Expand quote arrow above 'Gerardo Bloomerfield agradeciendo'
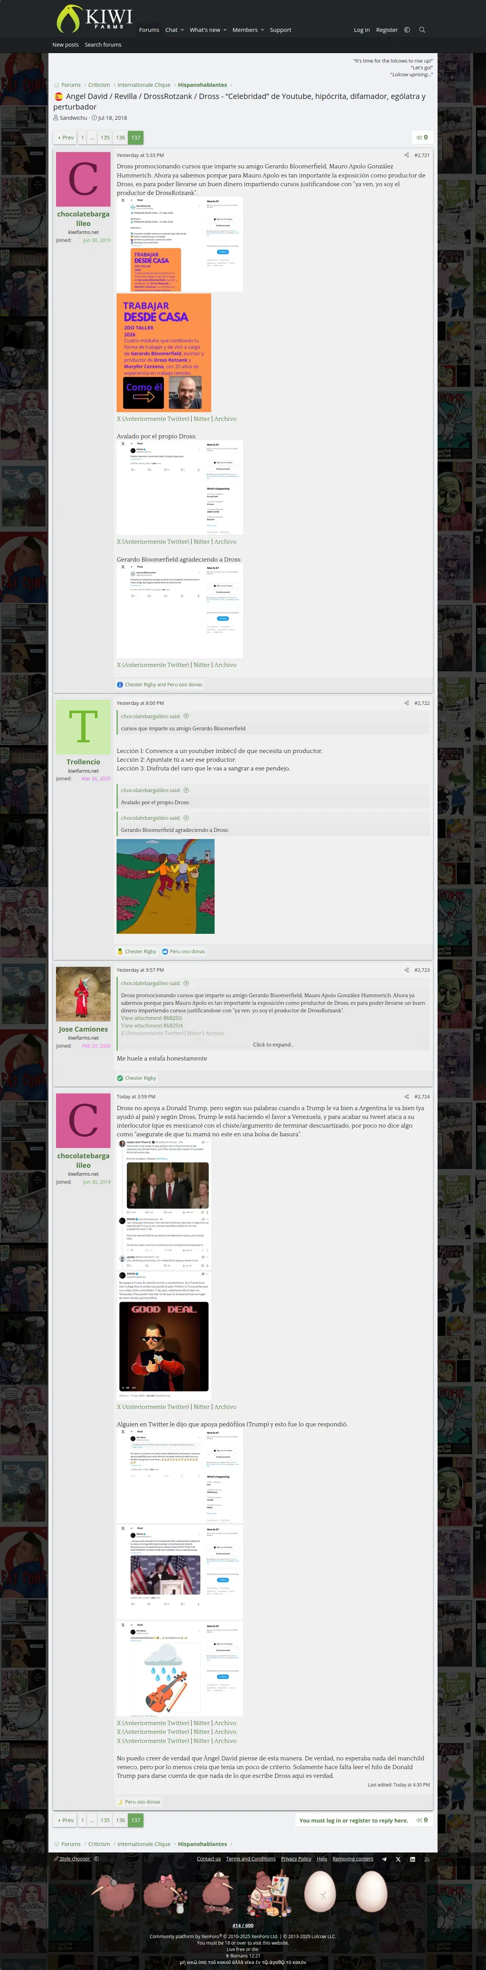This screenshot has height=1970, width=486. 186,817
